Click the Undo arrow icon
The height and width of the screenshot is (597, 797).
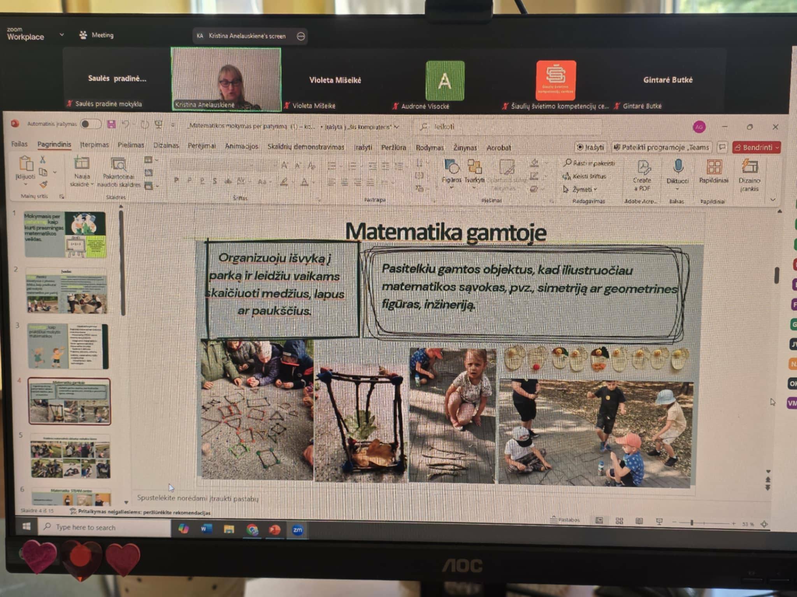125,124
